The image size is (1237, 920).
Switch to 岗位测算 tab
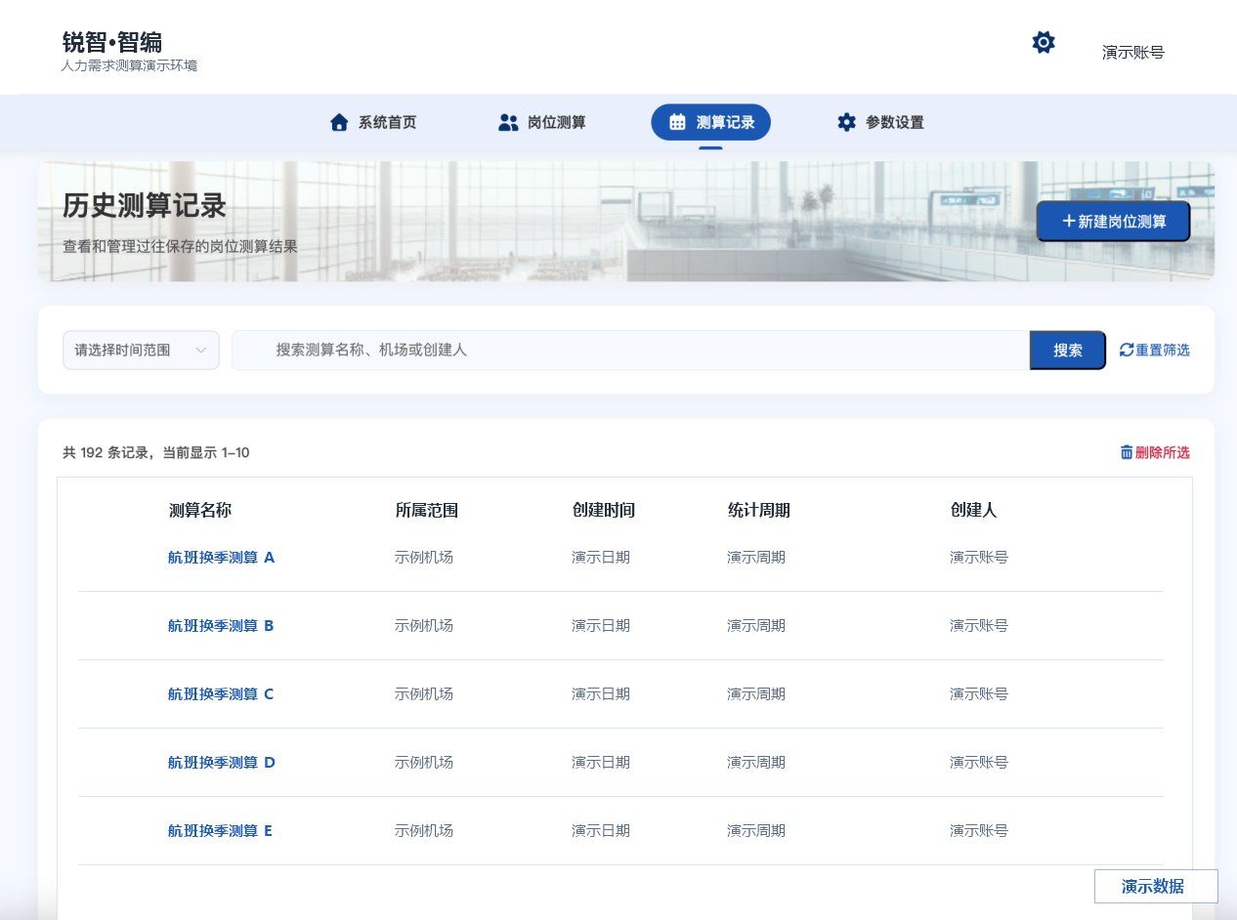point(542,122)
